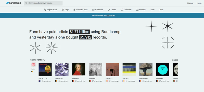The width and height of the screenshot is (204, 92).
Task: Click the T-shirts icon
Action: click(x=109, y=10)
